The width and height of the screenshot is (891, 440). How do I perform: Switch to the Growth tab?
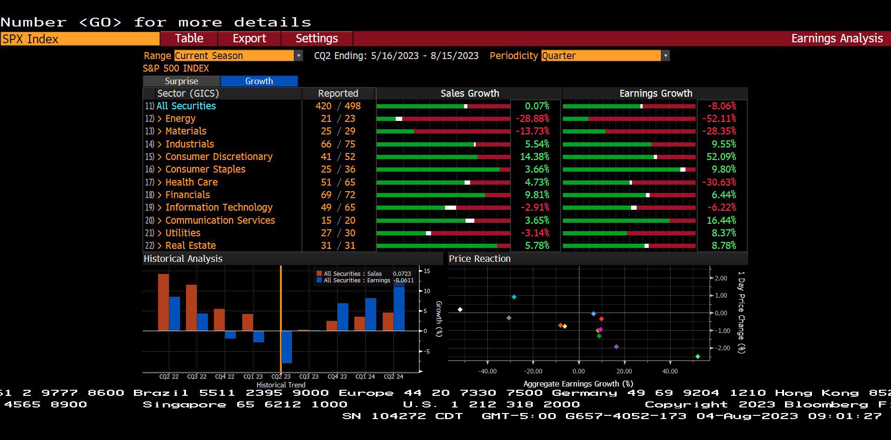[259, 81]
